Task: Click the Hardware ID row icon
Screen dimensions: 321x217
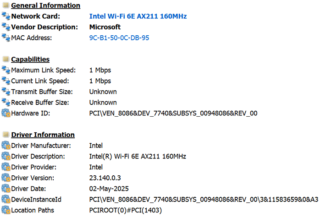Action: pos(6,113)
